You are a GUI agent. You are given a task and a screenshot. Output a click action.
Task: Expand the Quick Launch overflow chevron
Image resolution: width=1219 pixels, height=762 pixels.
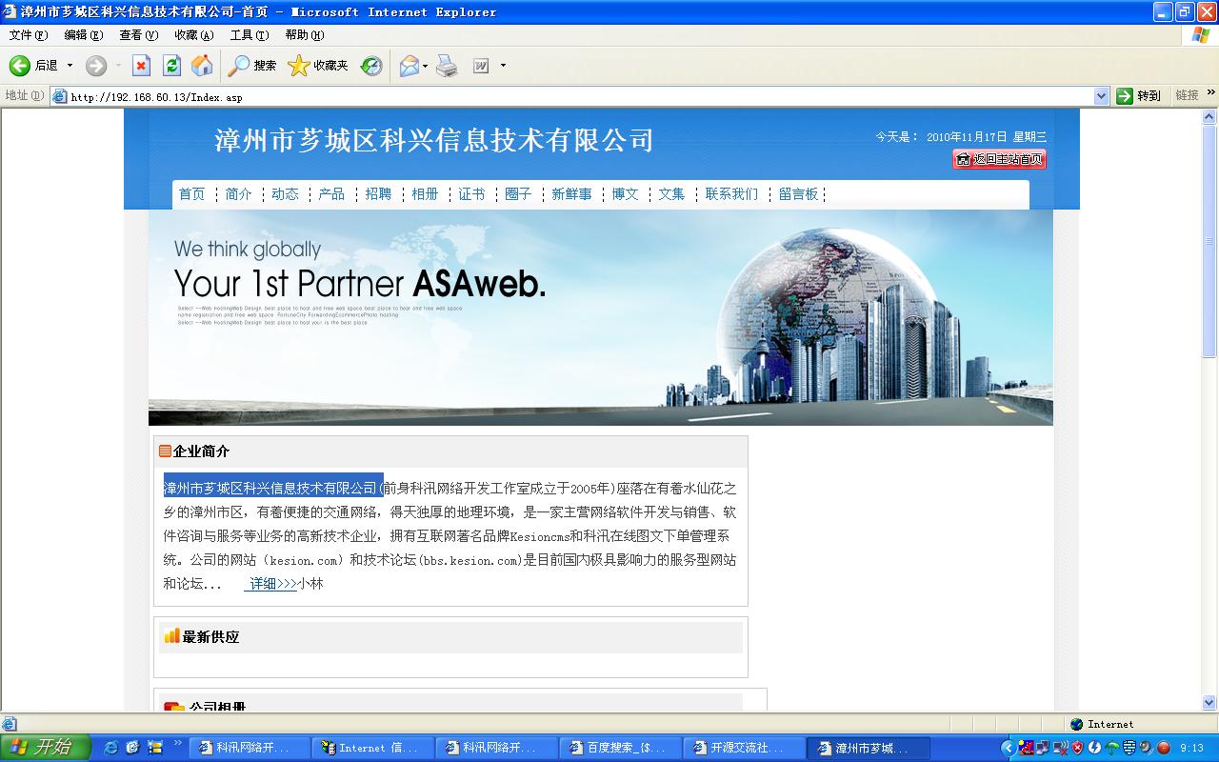[177, 742]
